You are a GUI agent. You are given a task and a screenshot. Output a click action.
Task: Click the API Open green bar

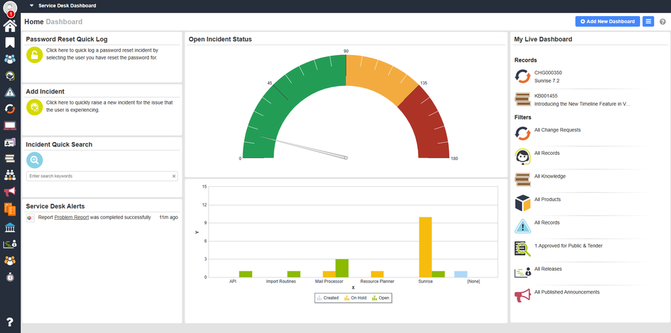pos(246,274)
